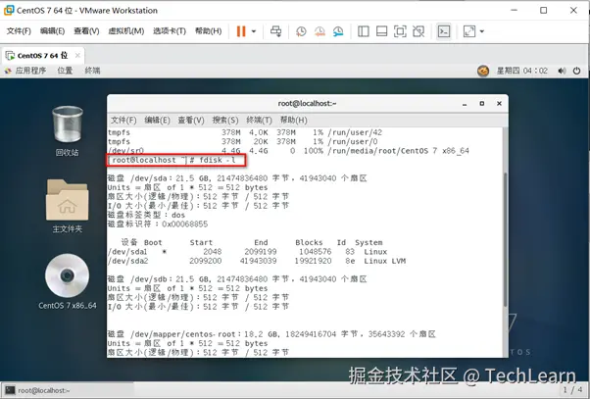This screenshot has height=399, width=590.
Task: Open the GNOME power menu icon
Action: click(576, 71)
